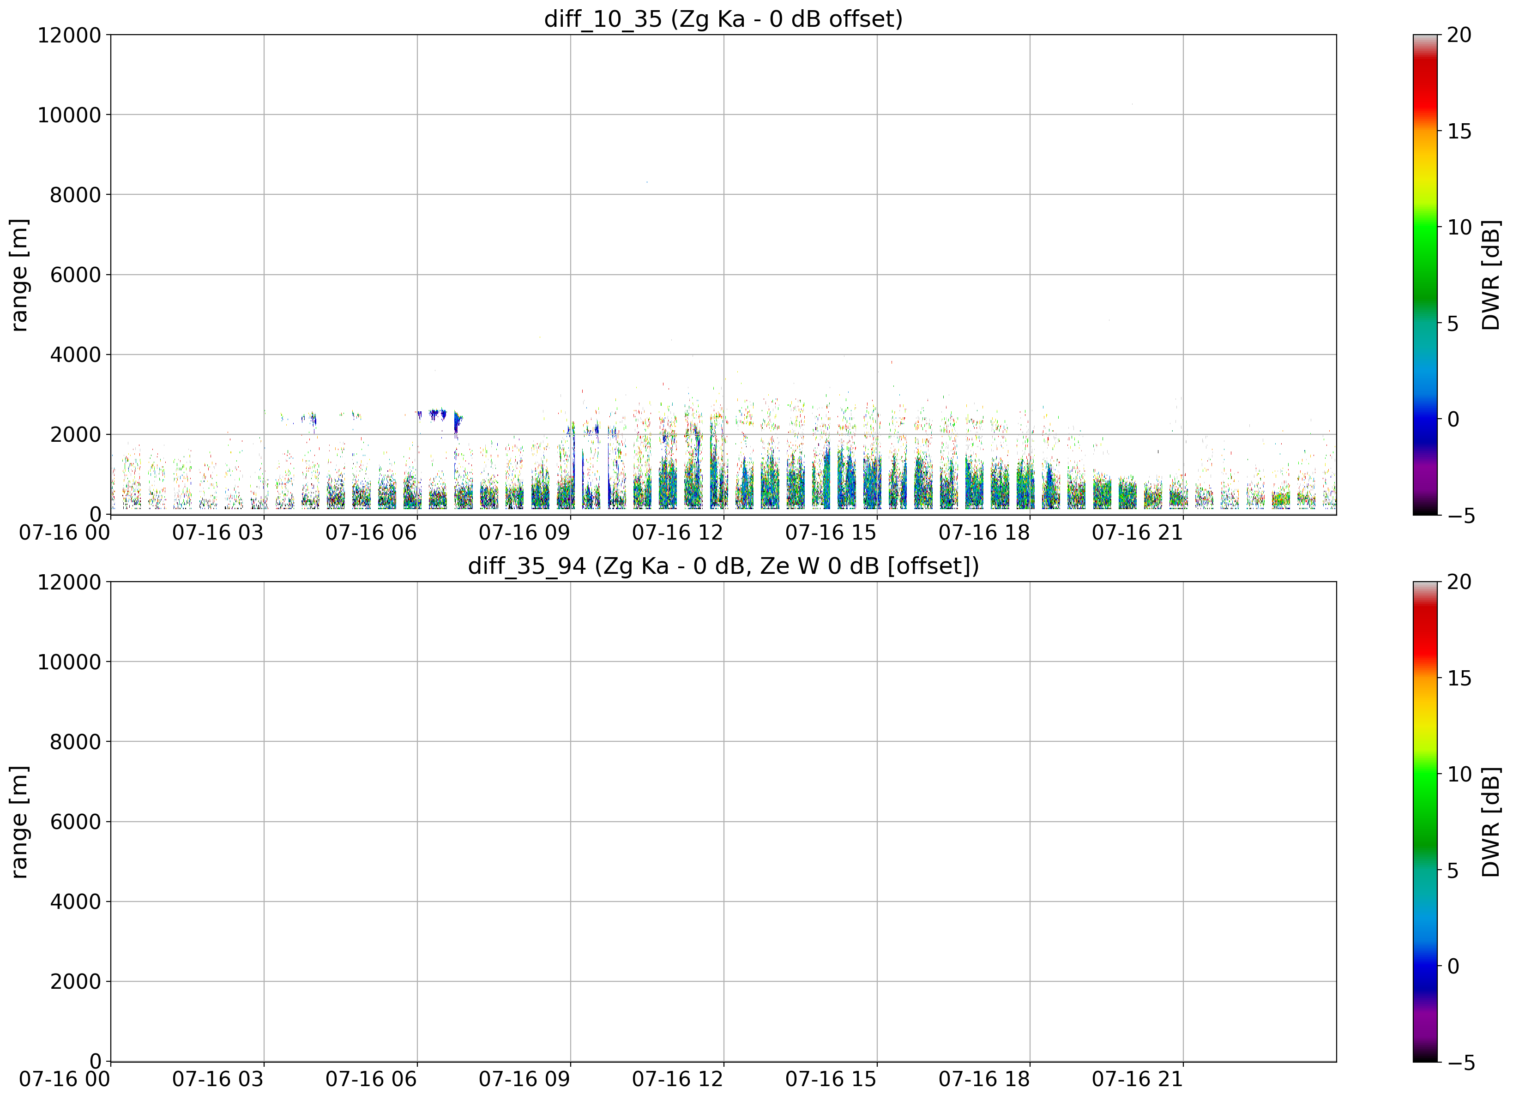The height and width of the screenshot is (1100, 1513).
Task: Click the 10000 tick on top plot
Action: pos(69,115)
